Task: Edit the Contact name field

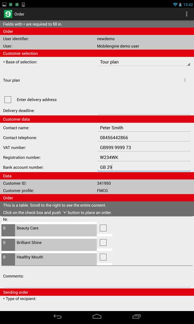Action: (x=144, y=128)
